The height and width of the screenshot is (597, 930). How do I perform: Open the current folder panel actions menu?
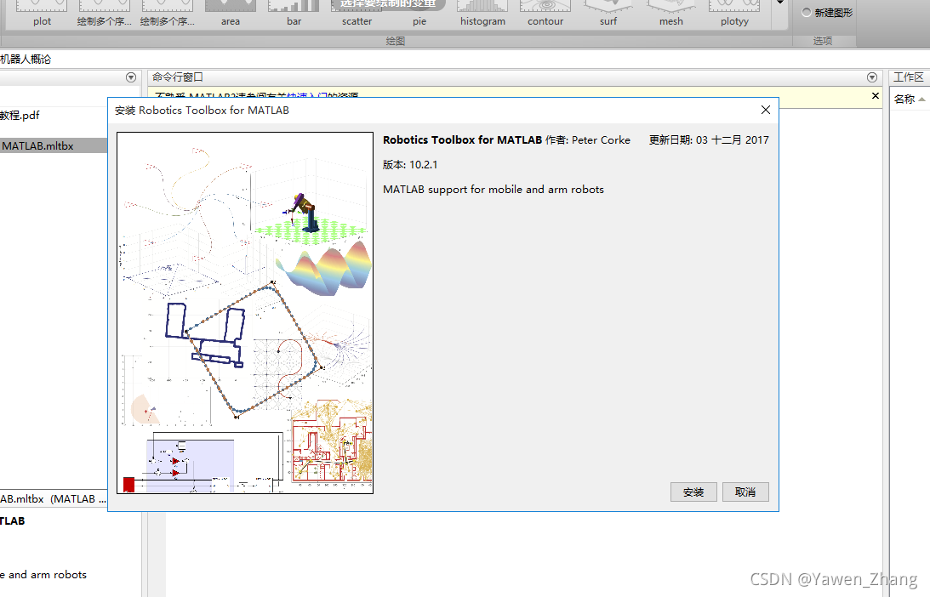(x=131, y=77)
